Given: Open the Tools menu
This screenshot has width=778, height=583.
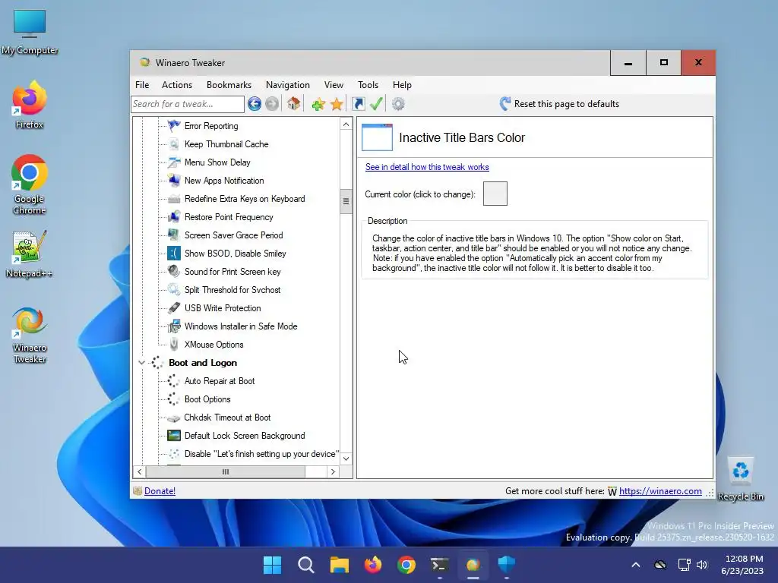Looking at the screenshot, I should click(368, 85).
